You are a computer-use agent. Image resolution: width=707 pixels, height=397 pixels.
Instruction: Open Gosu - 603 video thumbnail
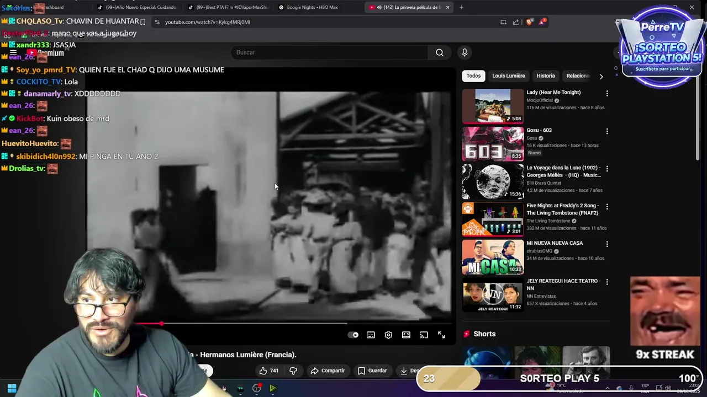click(493, 144)
